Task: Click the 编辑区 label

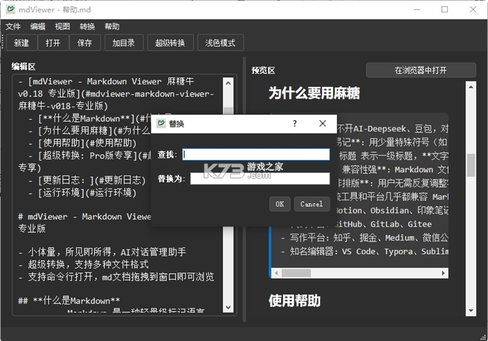Action: (x=23, y=66)
